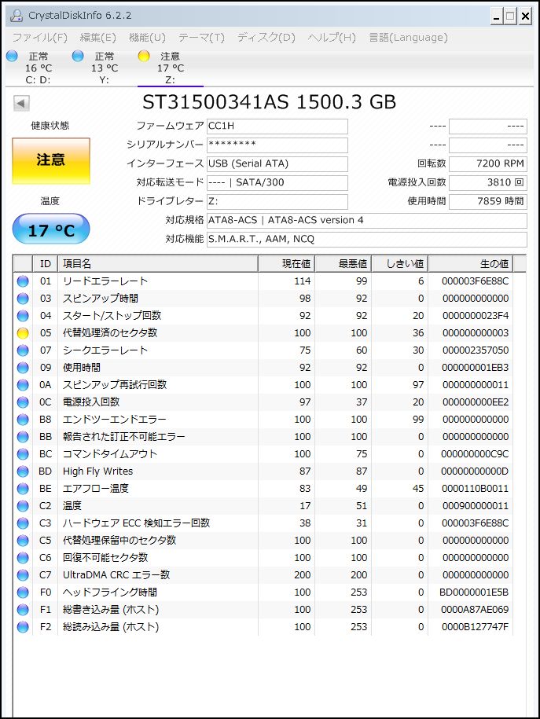Click yellow status orb for attribute 05

[x=23, y=333]
